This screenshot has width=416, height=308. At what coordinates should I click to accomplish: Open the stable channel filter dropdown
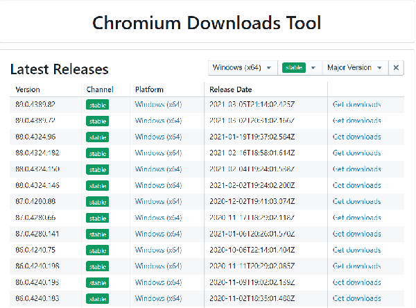pos(300,68)
